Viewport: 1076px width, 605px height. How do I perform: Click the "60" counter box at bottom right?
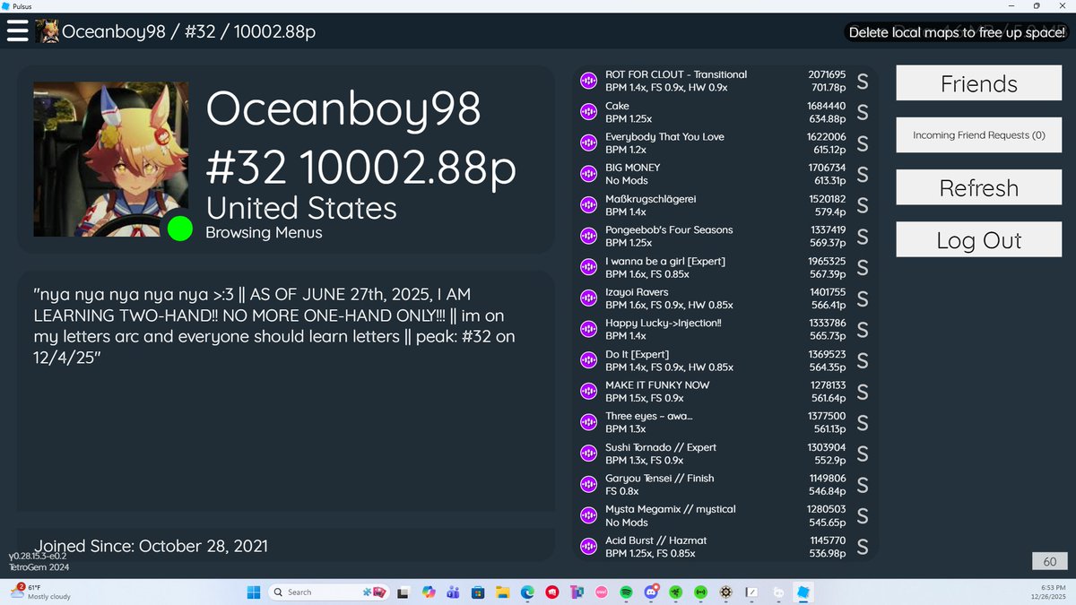[1048, 561]
